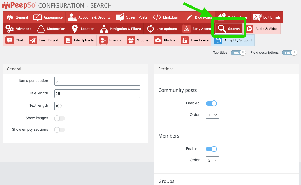Viewport: 301px width, 185px height.
Task: Click the Photos camera icon
Action: (x=158, y=40)
